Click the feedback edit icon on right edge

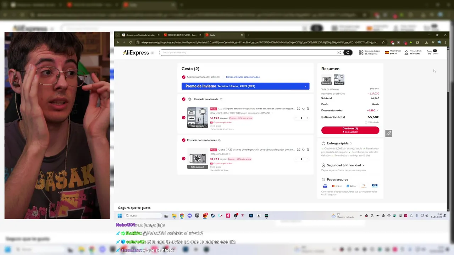(x=389, y=133)
